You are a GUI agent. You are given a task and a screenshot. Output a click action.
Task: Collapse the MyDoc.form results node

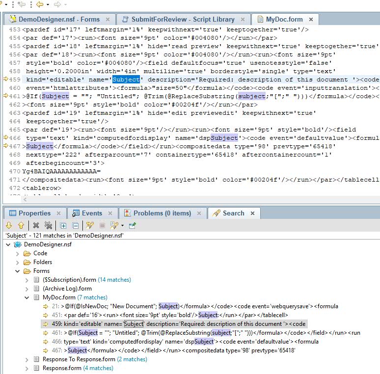point(27,297)
